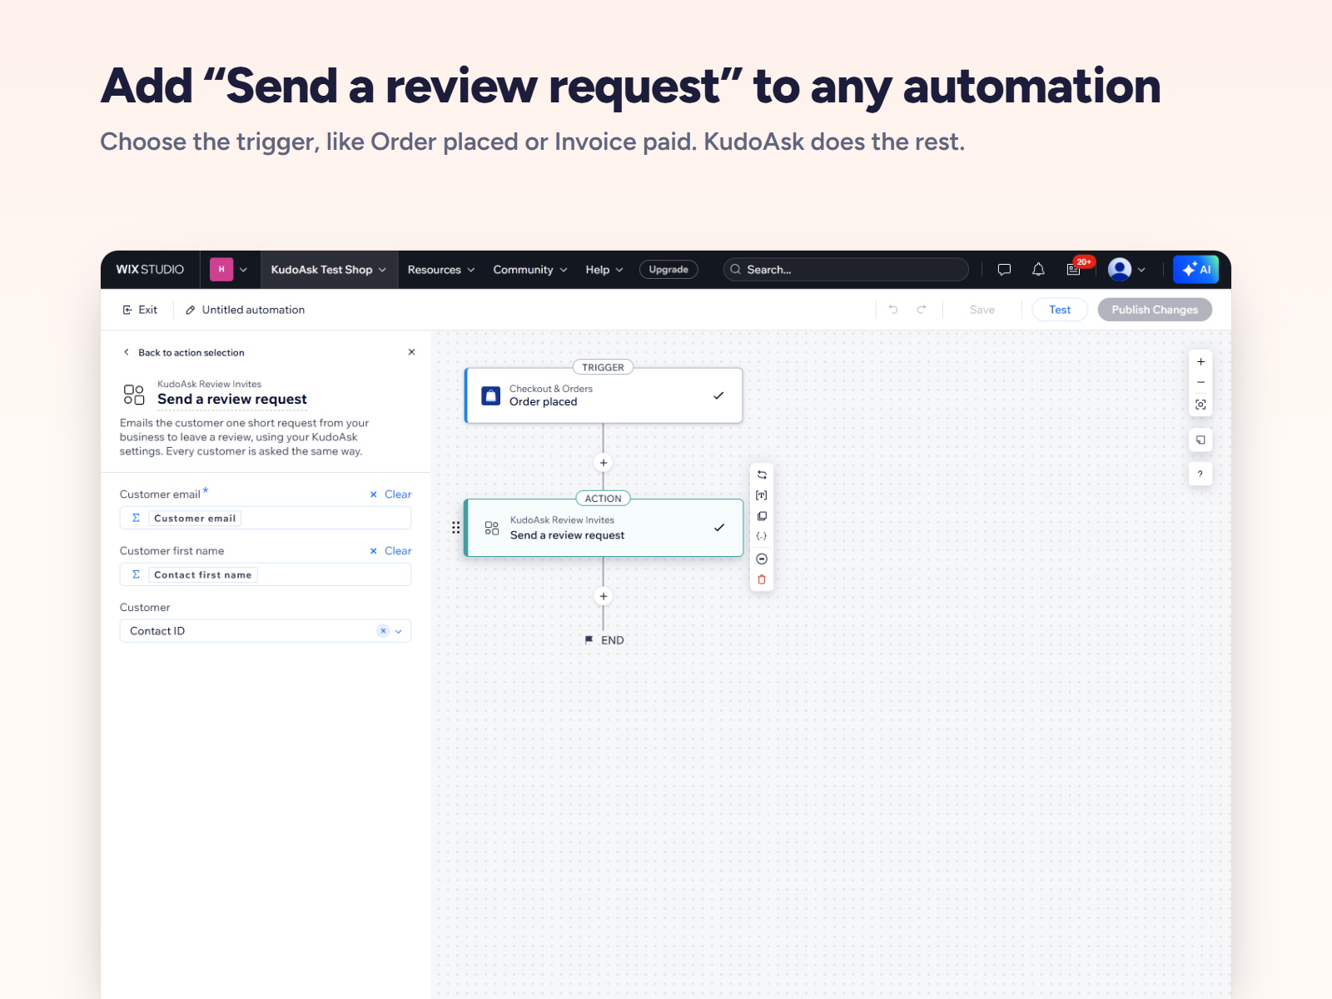Click the swap/replace action icon

(x=762, y=475)
